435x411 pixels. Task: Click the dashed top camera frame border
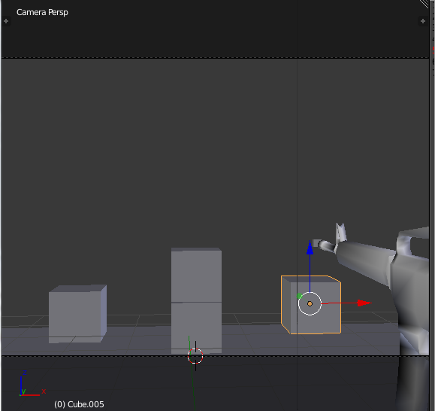coord(215,58)
